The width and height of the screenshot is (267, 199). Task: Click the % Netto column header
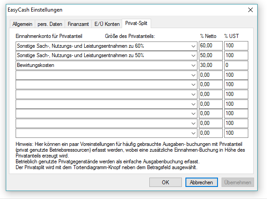208,36
